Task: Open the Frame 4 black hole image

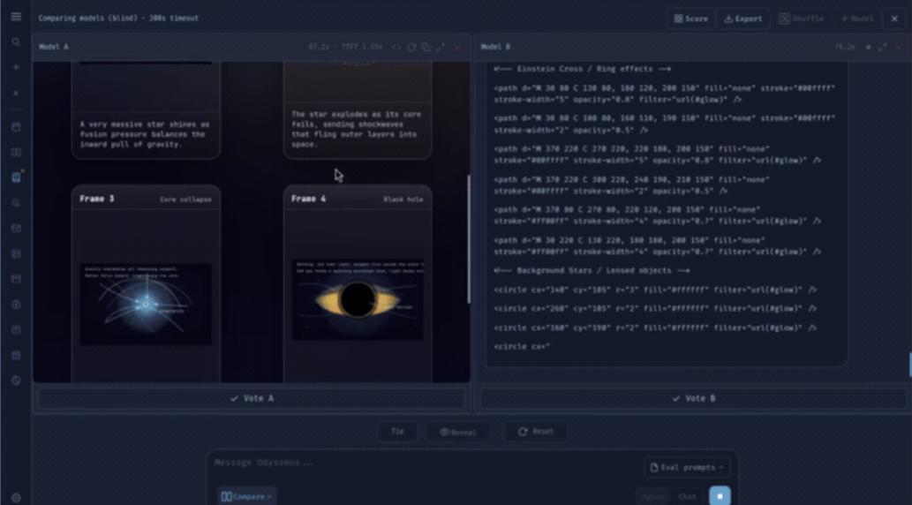Action: pyautogui.click(x=358, y=299)
